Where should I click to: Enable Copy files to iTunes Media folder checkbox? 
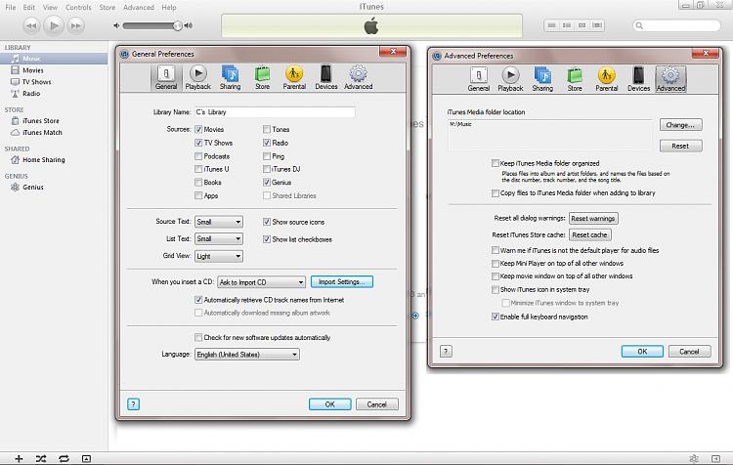pyautogui.click(x=496, y=193)
